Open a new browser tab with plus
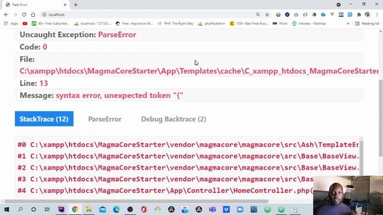 pos(76,5)
